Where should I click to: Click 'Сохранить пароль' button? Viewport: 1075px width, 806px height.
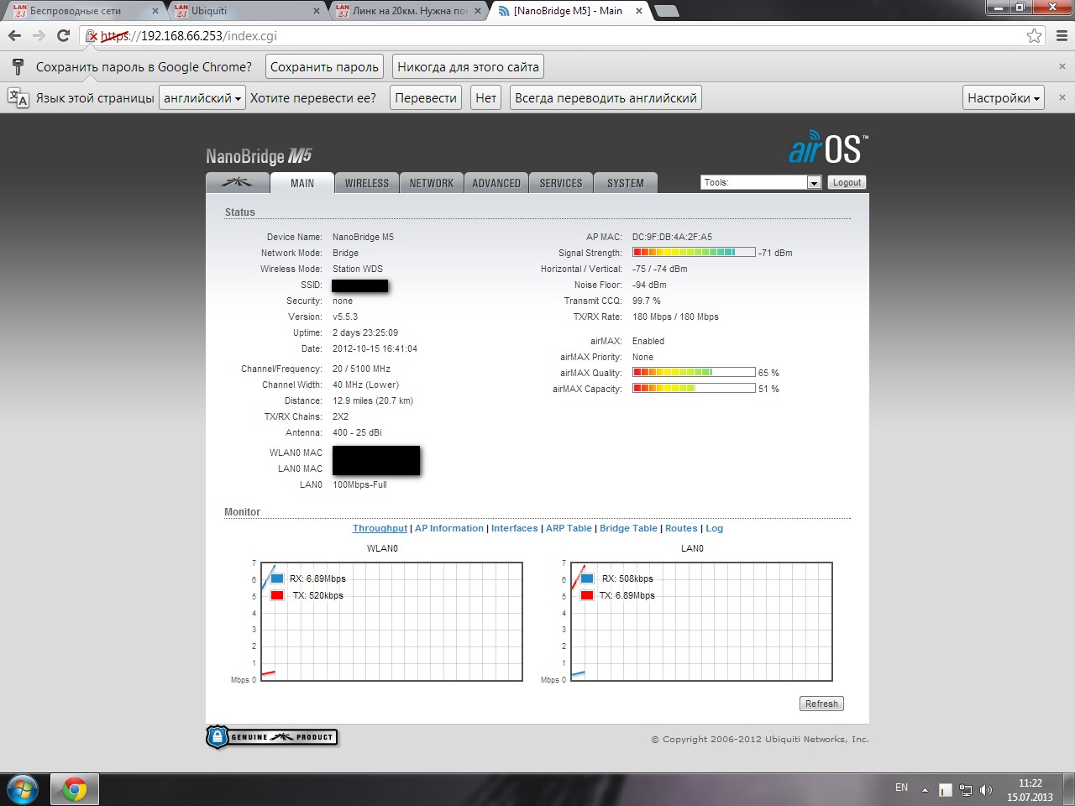click(x=324, y=66)
